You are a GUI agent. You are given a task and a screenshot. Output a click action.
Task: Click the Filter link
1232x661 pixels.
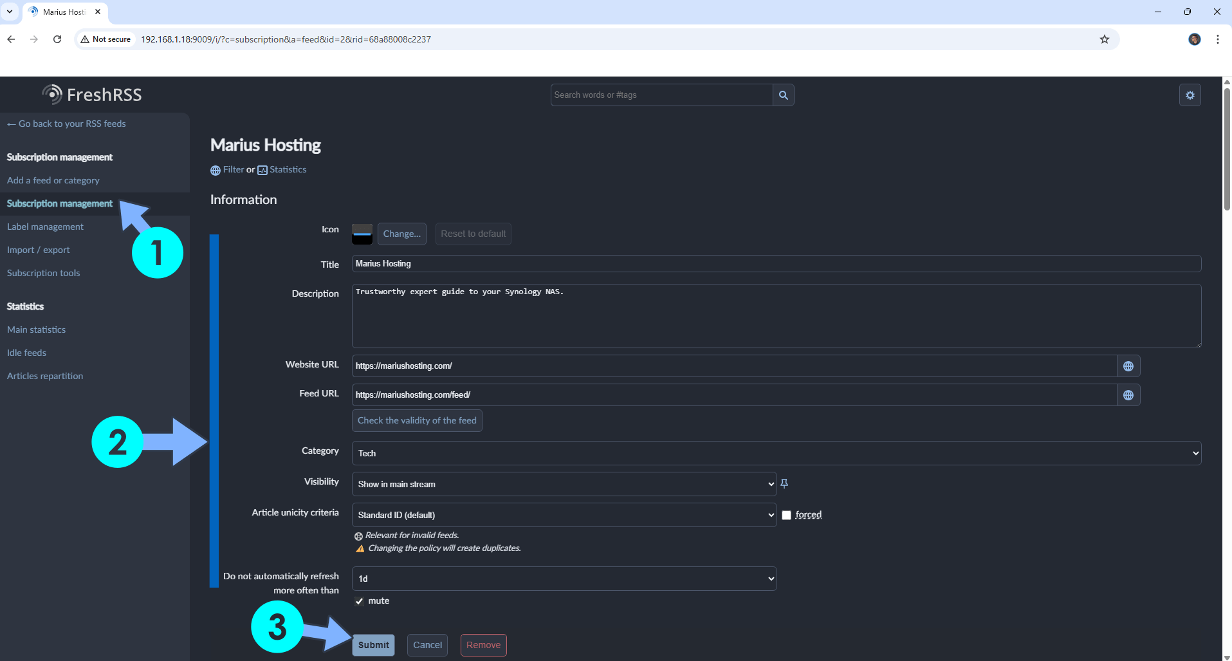click(x=234, y=170)
